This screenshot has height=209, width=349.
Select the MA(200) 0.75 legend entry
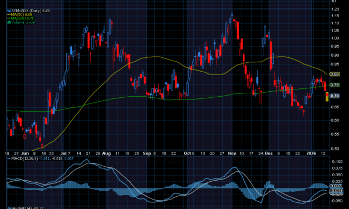coord(22,18)
